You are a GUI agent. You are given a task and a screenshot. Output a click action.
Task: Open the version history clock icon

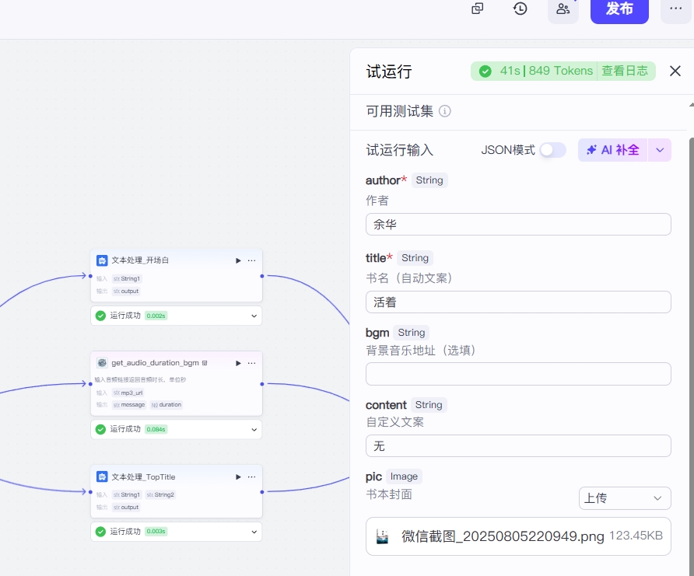[x=520, y=9]
